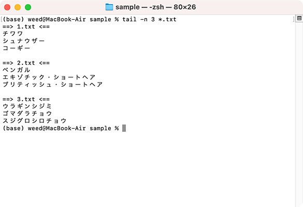
Task: Click the 'エキゾチック・ショートヘア' line
Action: pos(49,77)
